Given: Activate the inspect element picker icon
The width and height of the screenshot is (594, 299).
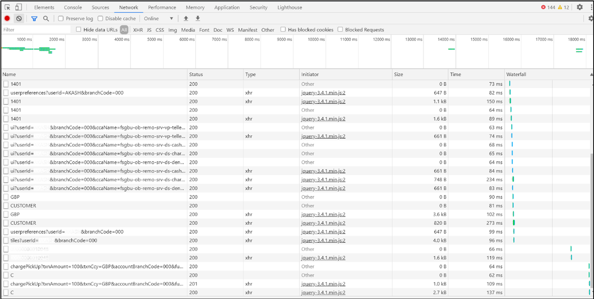Looking at the screenshot, I should 8,7.
